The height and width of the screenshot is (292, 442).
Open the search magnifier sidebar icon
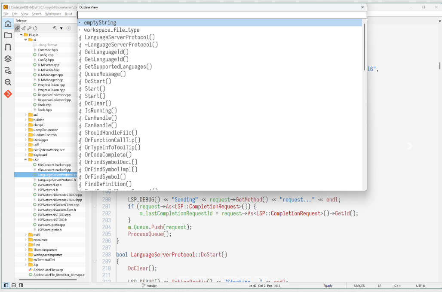pos(8,82)
